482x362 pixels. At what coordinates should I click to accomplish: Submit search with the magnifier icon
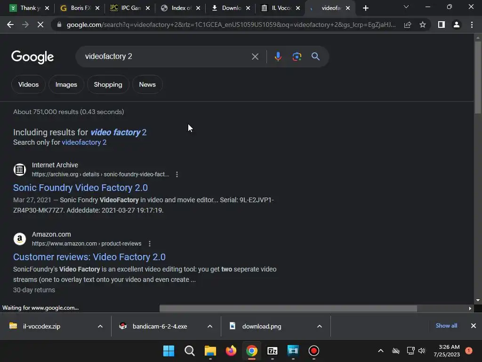(315, 57)
